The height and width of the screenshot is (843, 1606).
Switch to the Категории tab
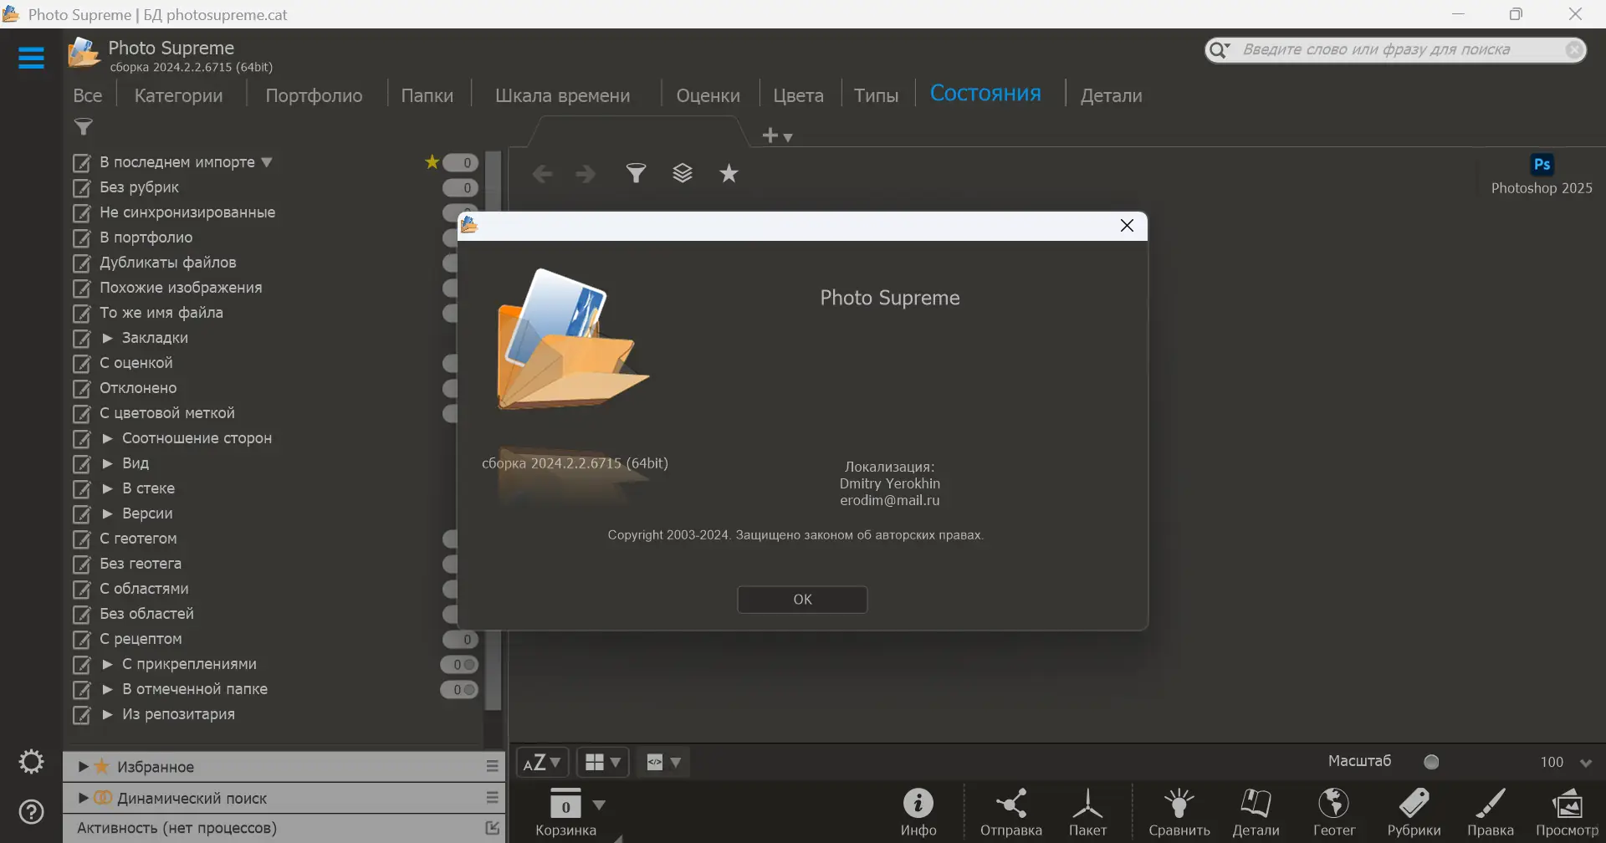tap(179, 95)
